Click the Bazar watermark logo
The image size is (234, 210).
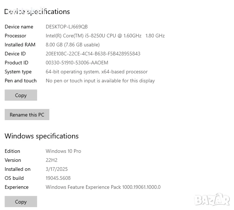212,199
